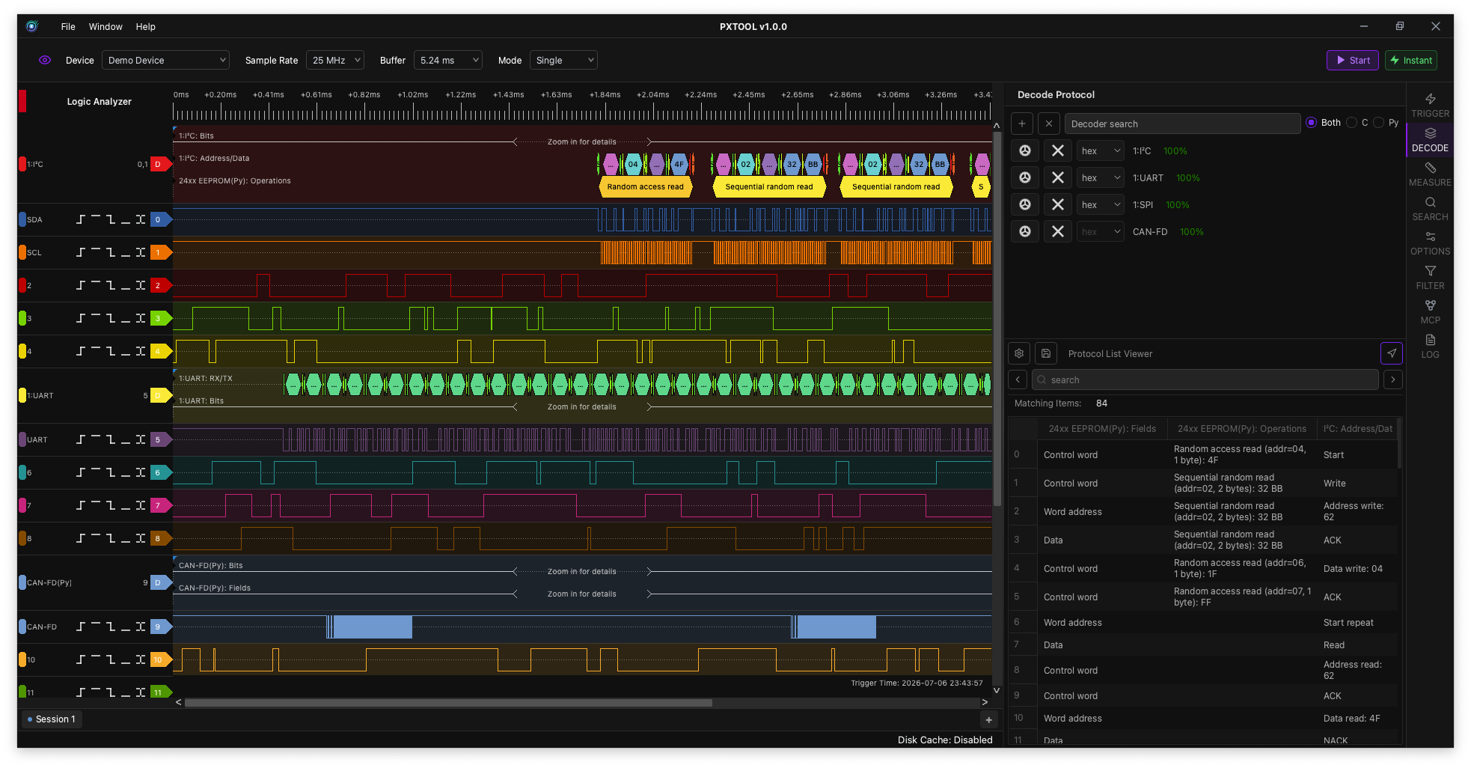Viewport: 1471px width, 768px height.
Task: Save the protocol list with save icon
Action: pyautogui.click(x=1046, y=353)
